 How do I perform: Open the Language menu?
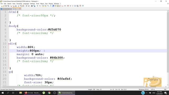tap(26, 4)
